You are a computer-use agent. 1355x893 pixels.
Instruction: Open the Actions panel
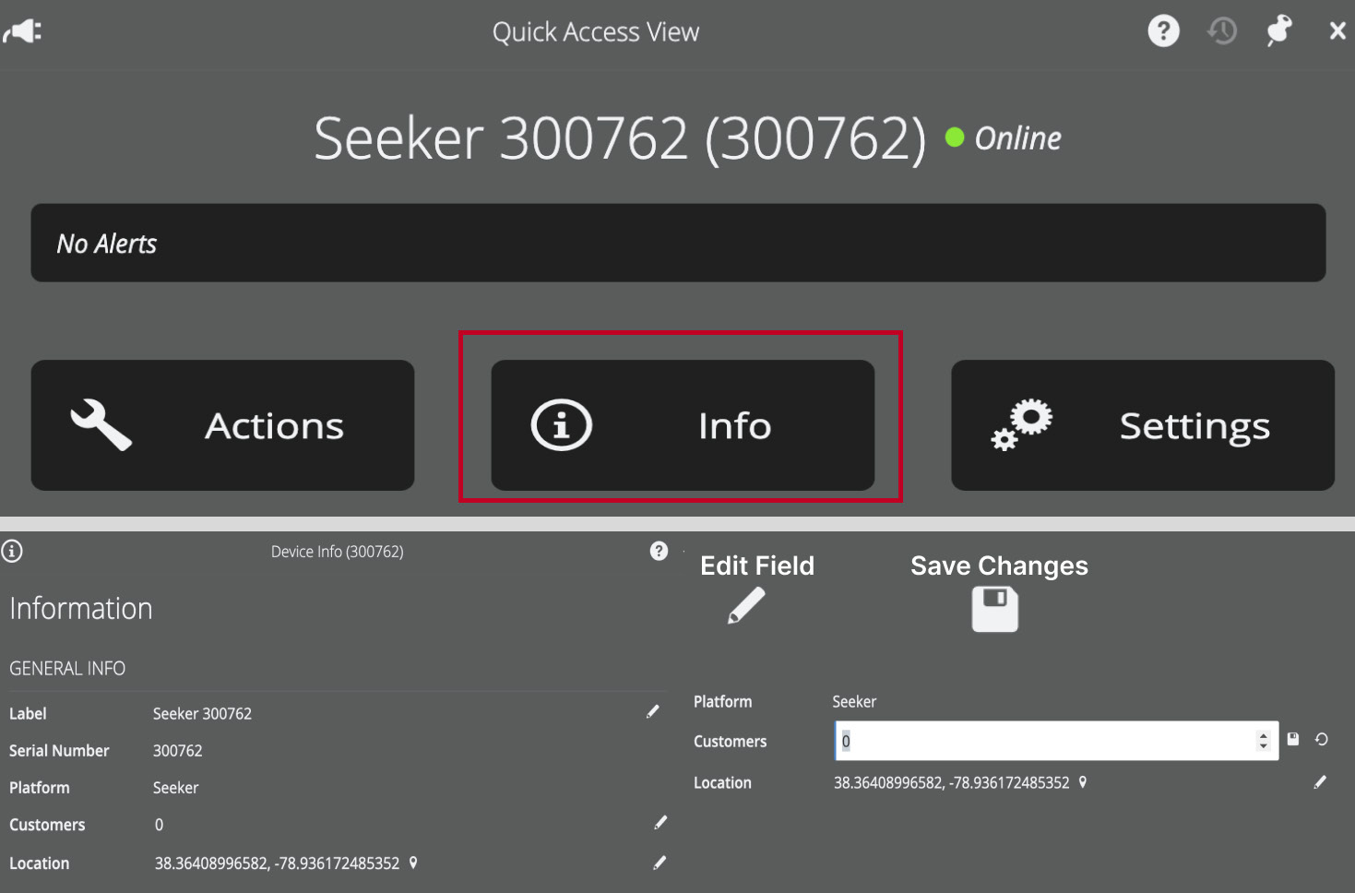(x=222, y=425)
